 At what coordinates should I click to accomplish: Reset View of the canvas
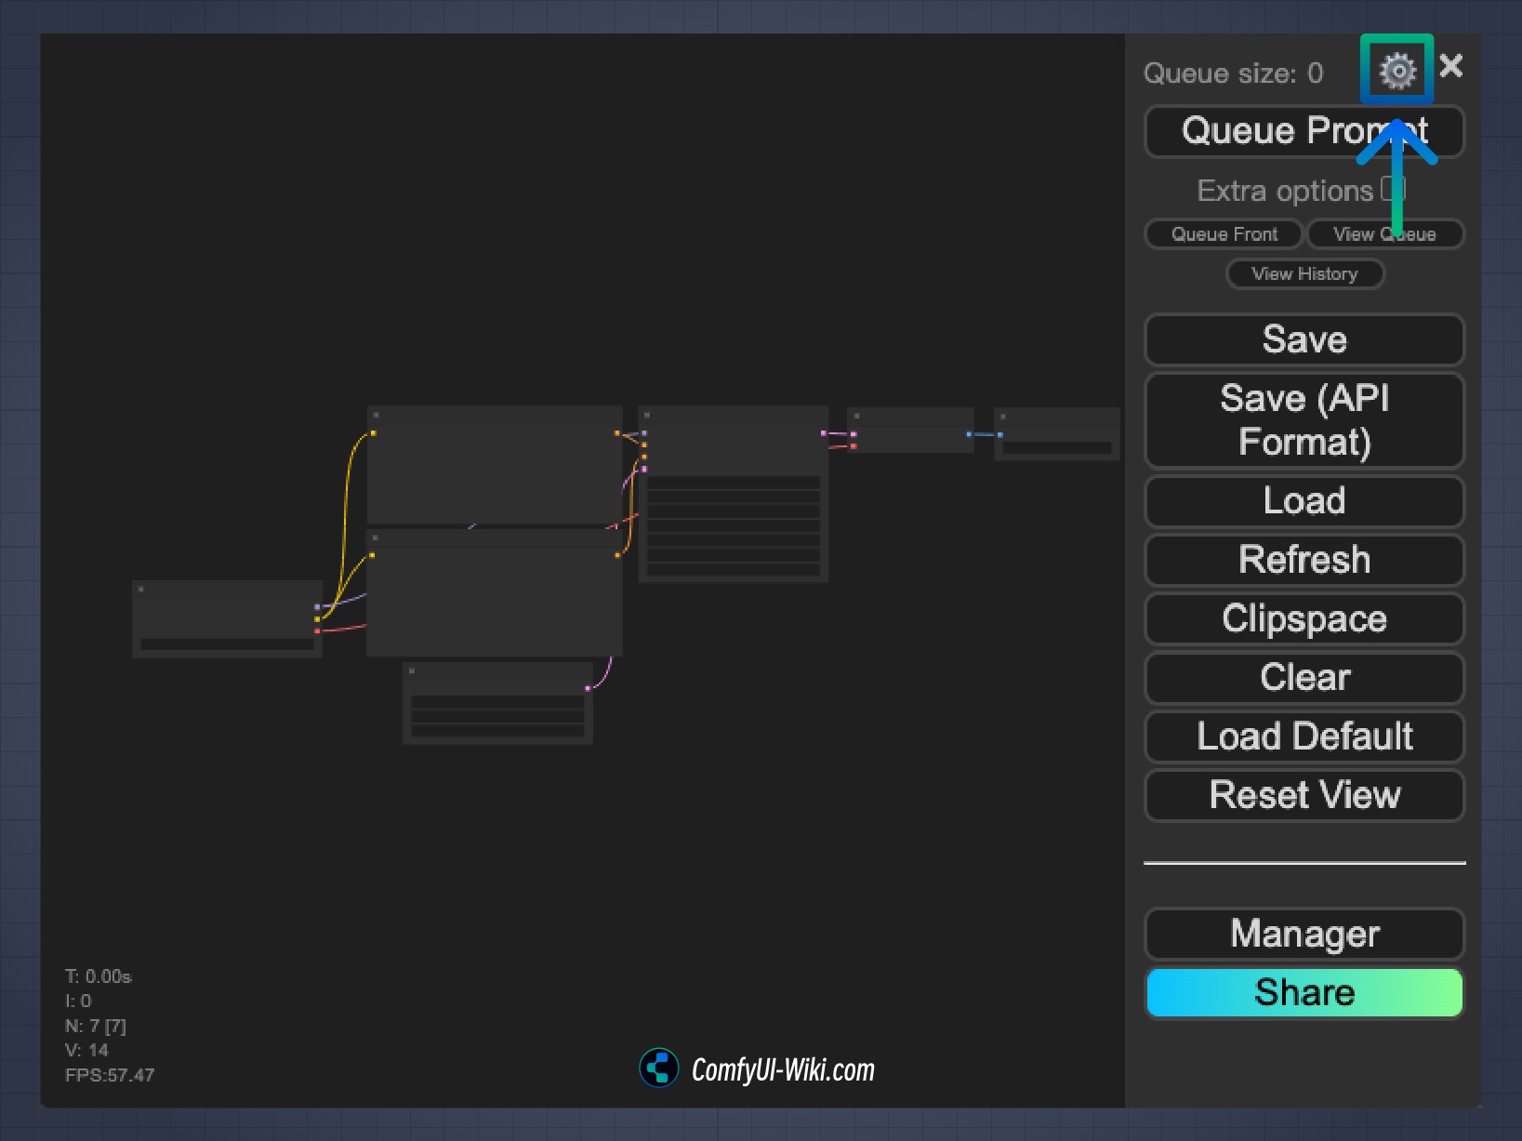click(1304, 795)
